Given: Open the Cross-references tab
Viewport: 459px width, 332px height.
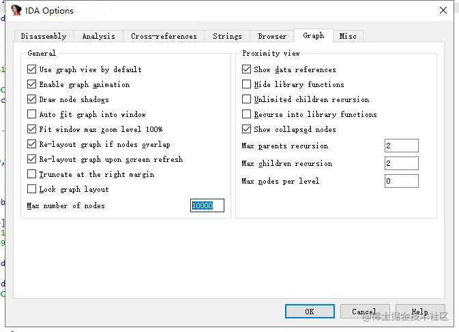Looking at the screenshot, I should tap(164, 36).
